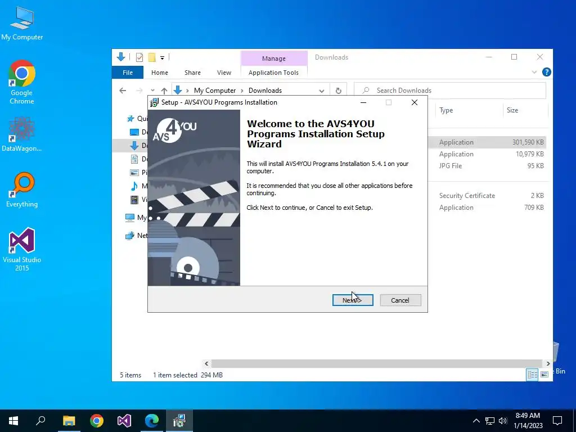576x432 pixels.
Task: Open the View ribbon tab
Action: (x=224, y=73)
